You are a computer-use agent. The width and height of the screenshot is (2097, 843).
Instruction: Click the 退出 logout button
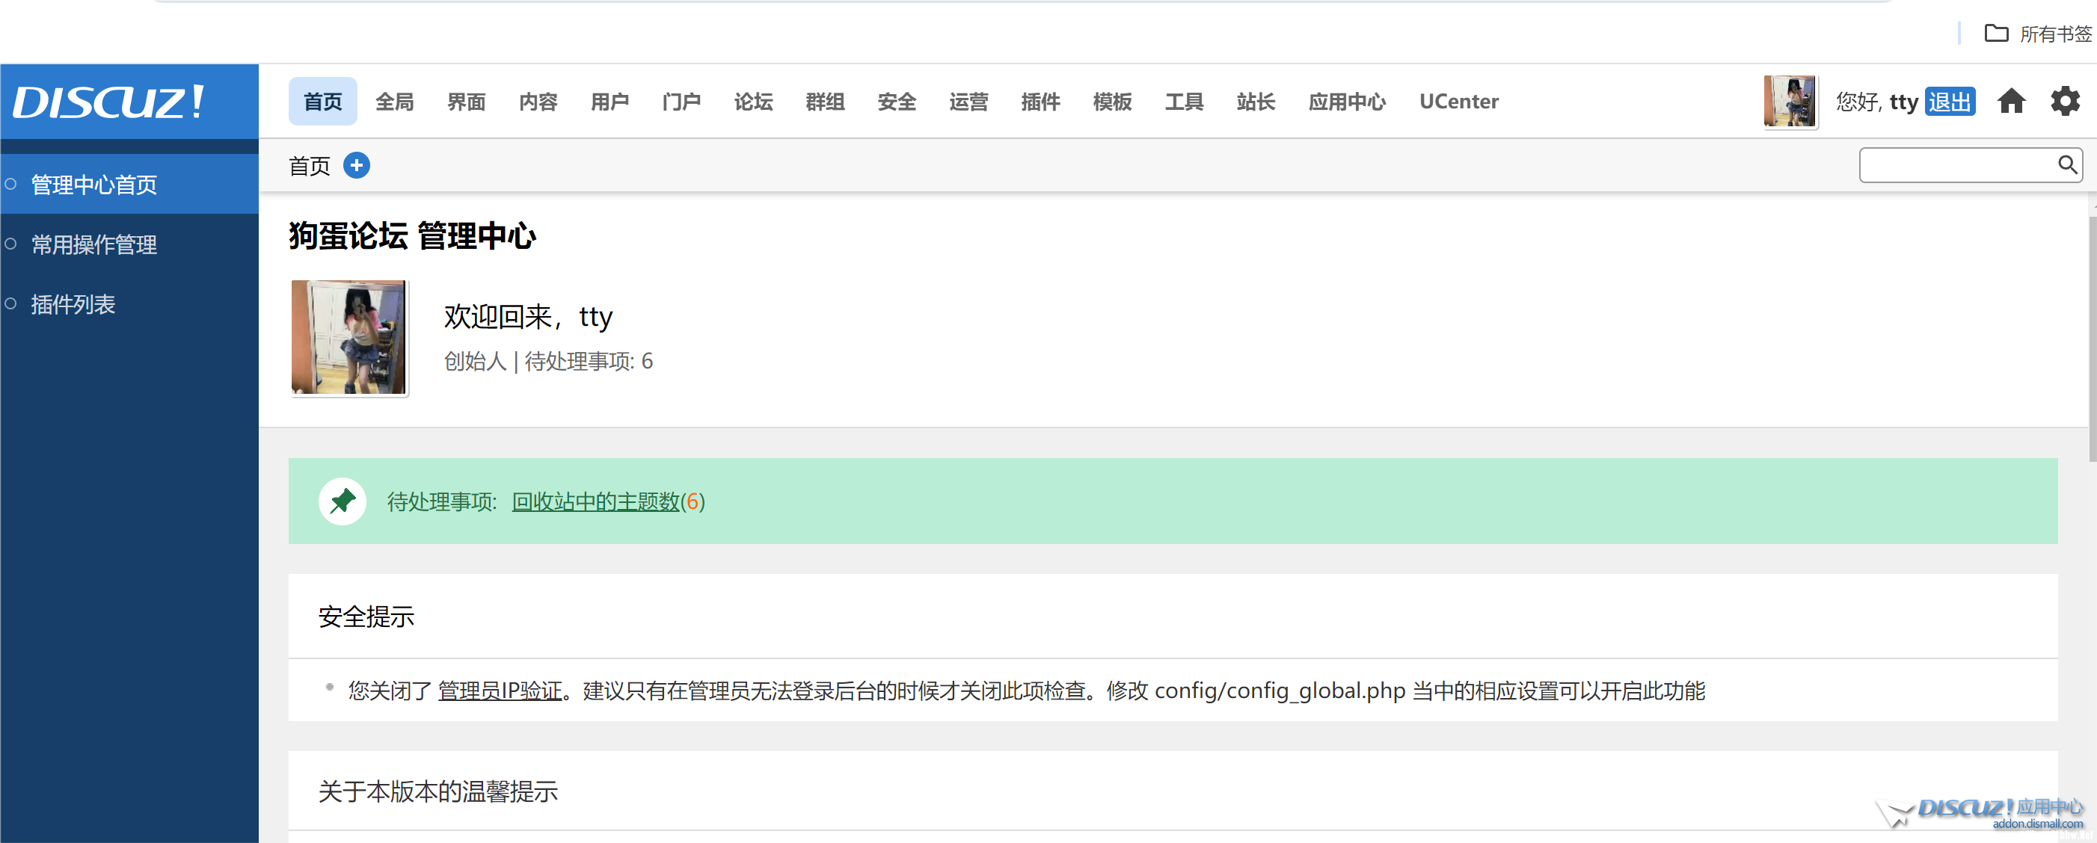click(x=1949, y=102)
